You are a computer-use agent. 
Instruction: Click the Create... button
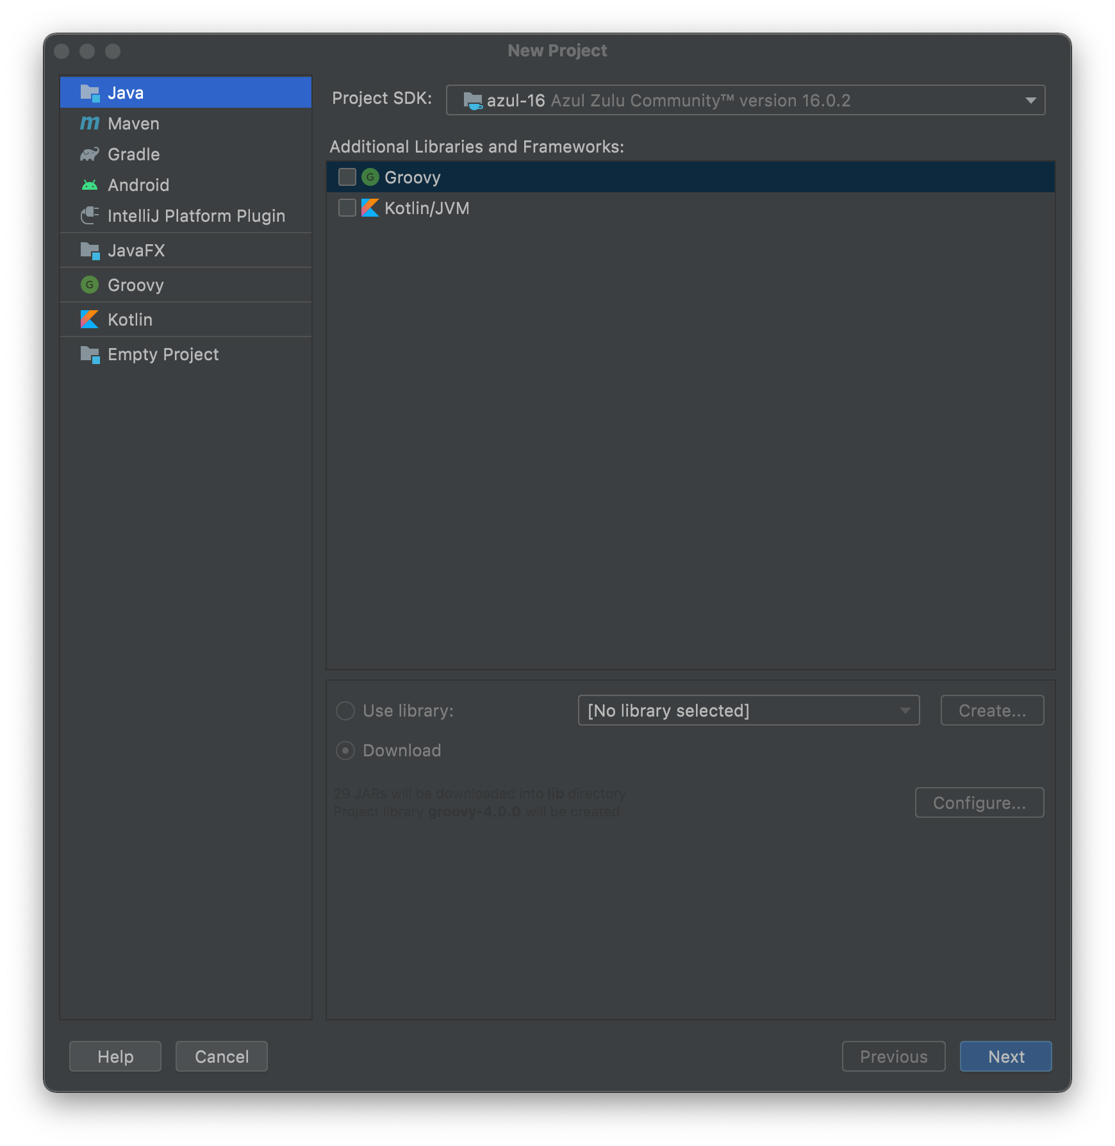point(992,710)
